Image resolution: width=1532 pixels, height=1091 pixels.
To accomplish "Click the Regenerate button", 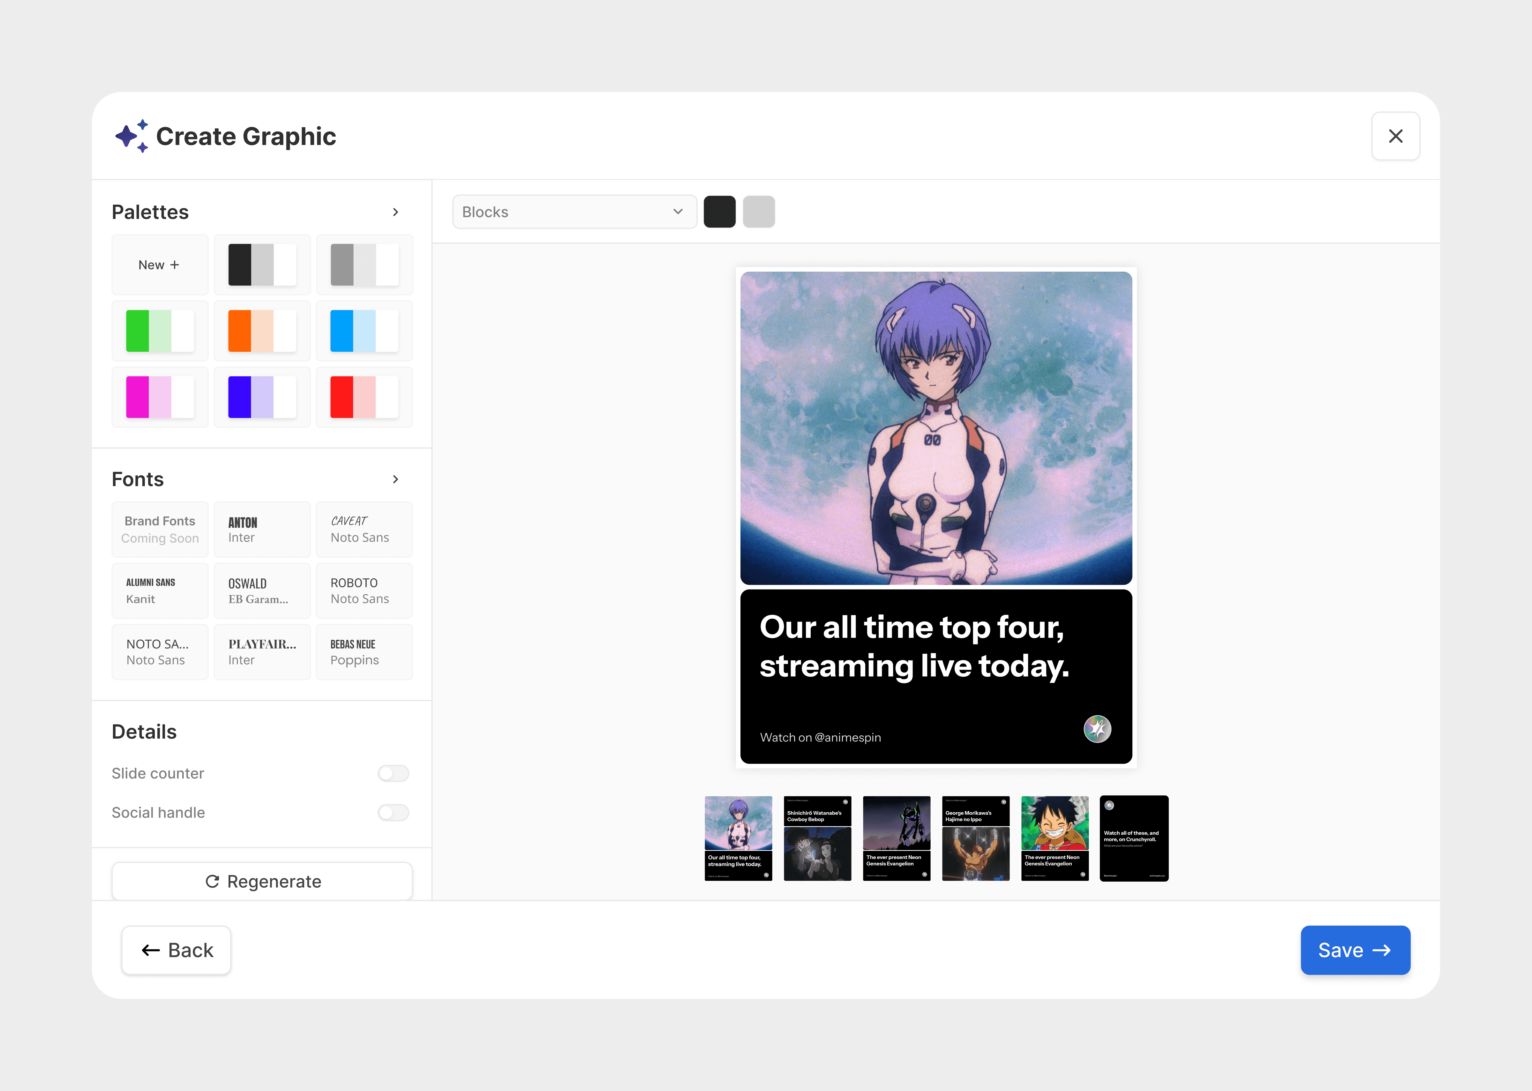I will [x=262, y=881].
